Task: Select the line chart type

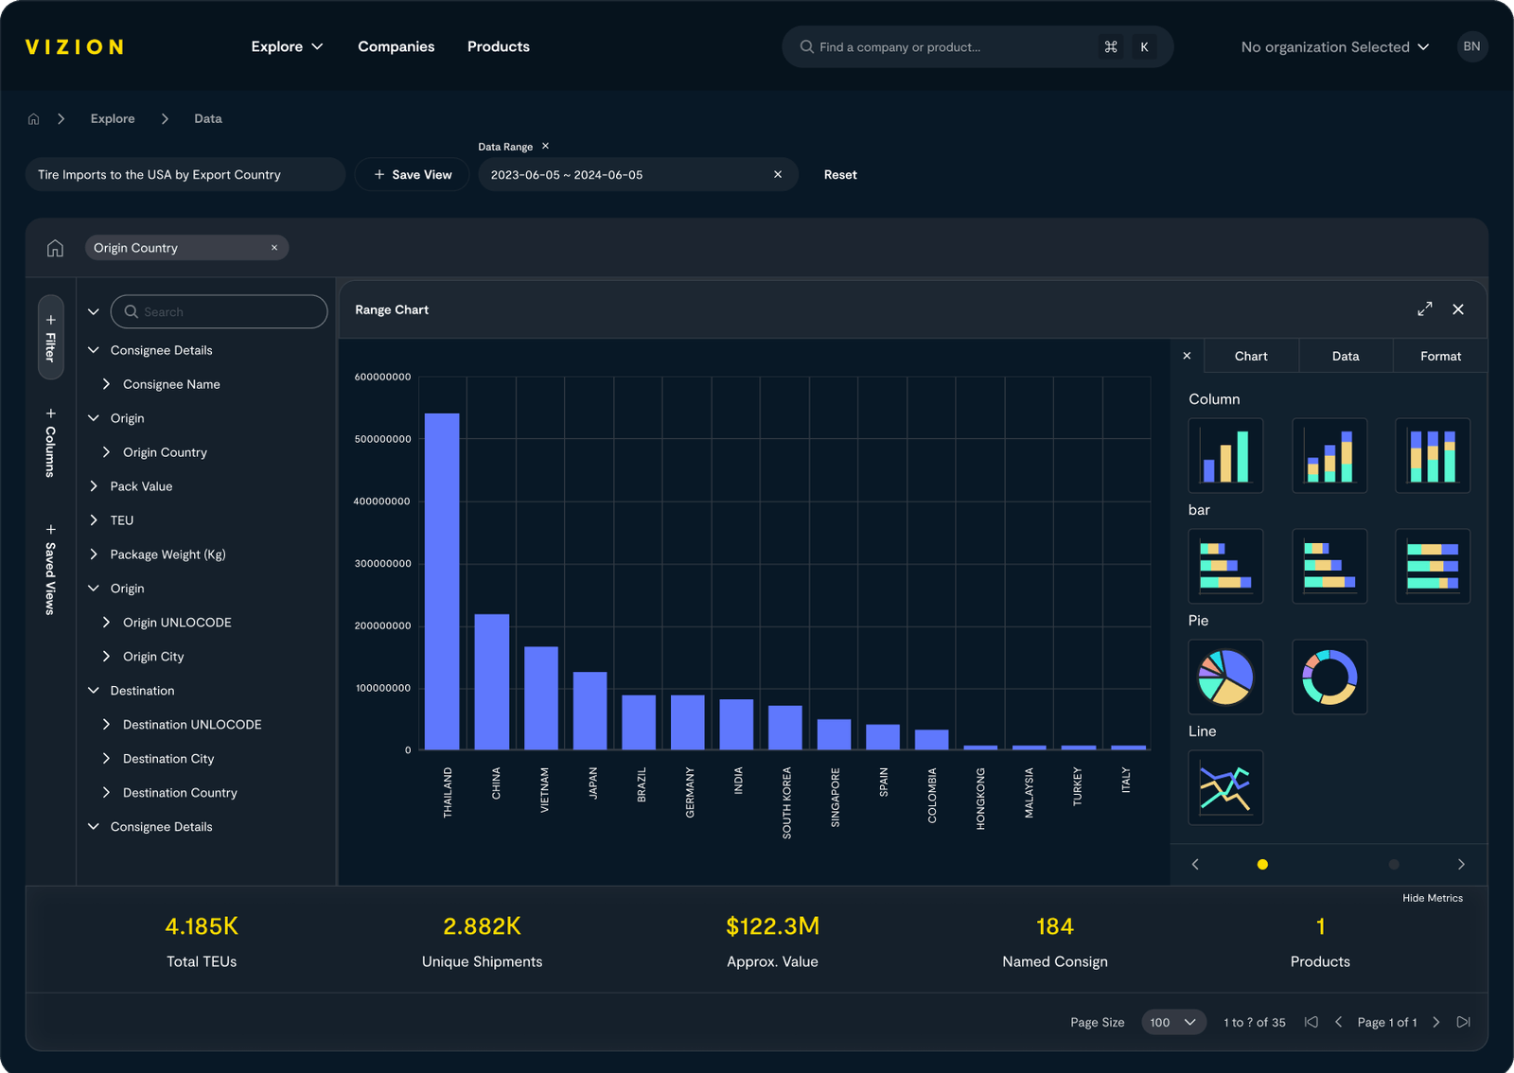Action: point(1225,787)
